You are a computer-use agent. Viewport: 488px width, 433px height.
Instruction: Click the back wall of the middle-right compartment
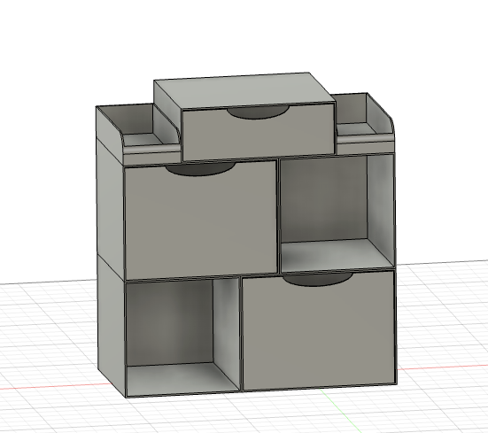(324, 199)
